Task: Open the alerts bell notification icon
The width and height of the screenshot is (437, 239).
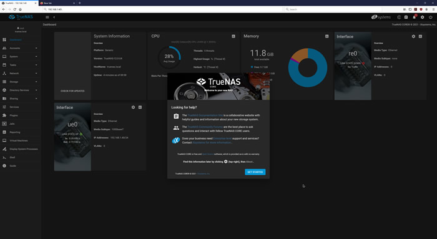Action: [414, 17]
